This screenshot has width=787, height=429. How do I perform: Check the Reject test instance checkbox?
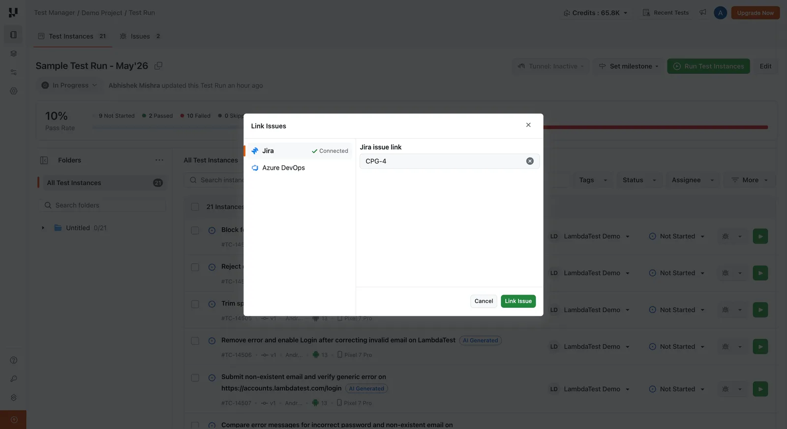point(195,267)
